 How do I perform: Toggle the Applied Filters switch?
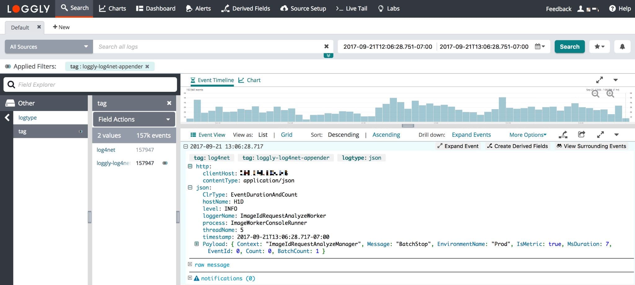click(8, 66)
